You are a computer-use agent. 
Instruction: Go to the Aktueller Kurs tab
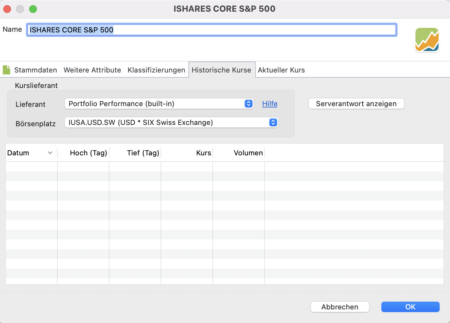(x=281, y=70)
